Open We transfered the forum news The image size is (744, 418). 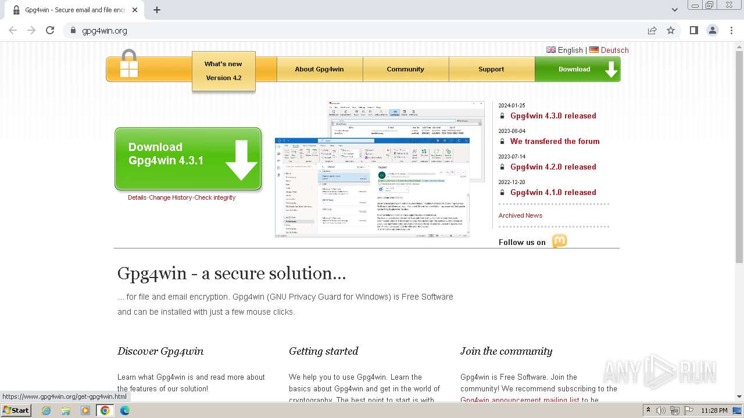pyautogui.click(x=555, y=141)
